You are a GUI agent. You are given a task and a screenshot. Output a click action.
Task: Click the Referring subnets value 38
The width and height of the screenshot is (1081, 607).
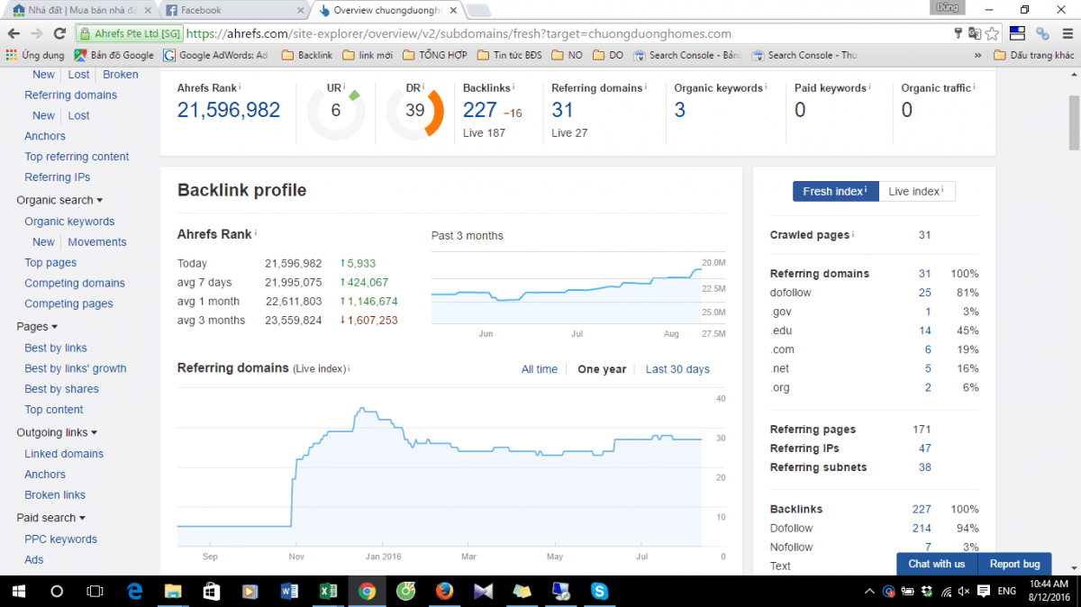(925, 467)
